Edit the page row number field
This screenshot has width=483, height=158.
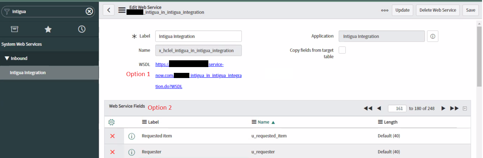coord(397,108)
